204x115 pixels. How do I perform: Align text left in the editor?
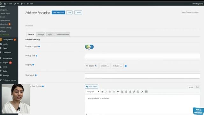click(122, 92)
